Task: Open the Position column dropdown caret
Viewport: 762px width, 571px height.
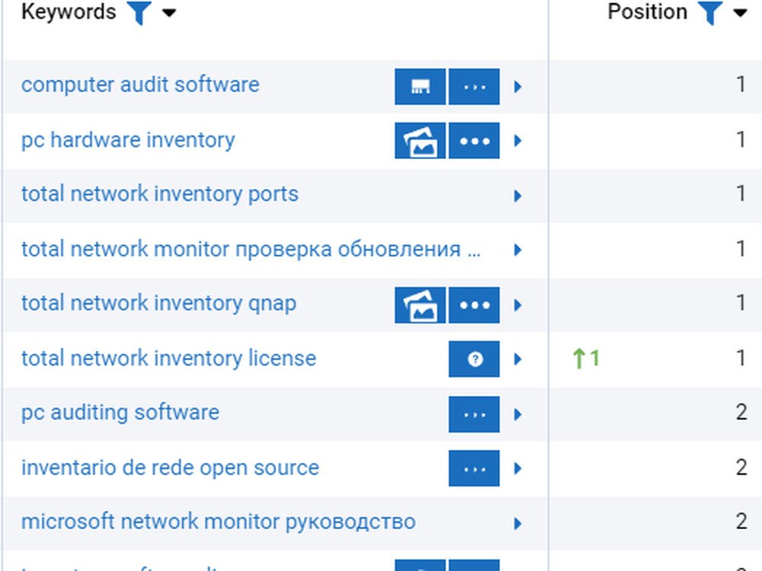Action: [x=739, y=13]
